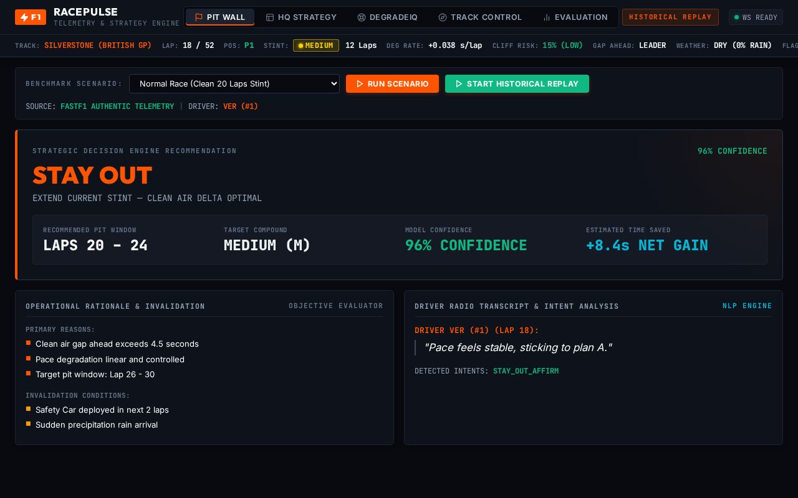Click the DegradeIQ tire icon
The width and height of the screenshot is (798, 498).
(x=362, y=17)
